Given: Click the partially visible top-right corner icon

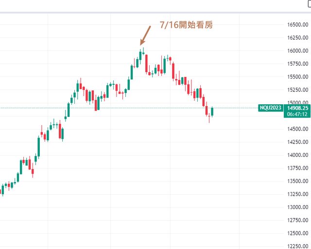Looking at the screenshot, I should click(306, 4).
